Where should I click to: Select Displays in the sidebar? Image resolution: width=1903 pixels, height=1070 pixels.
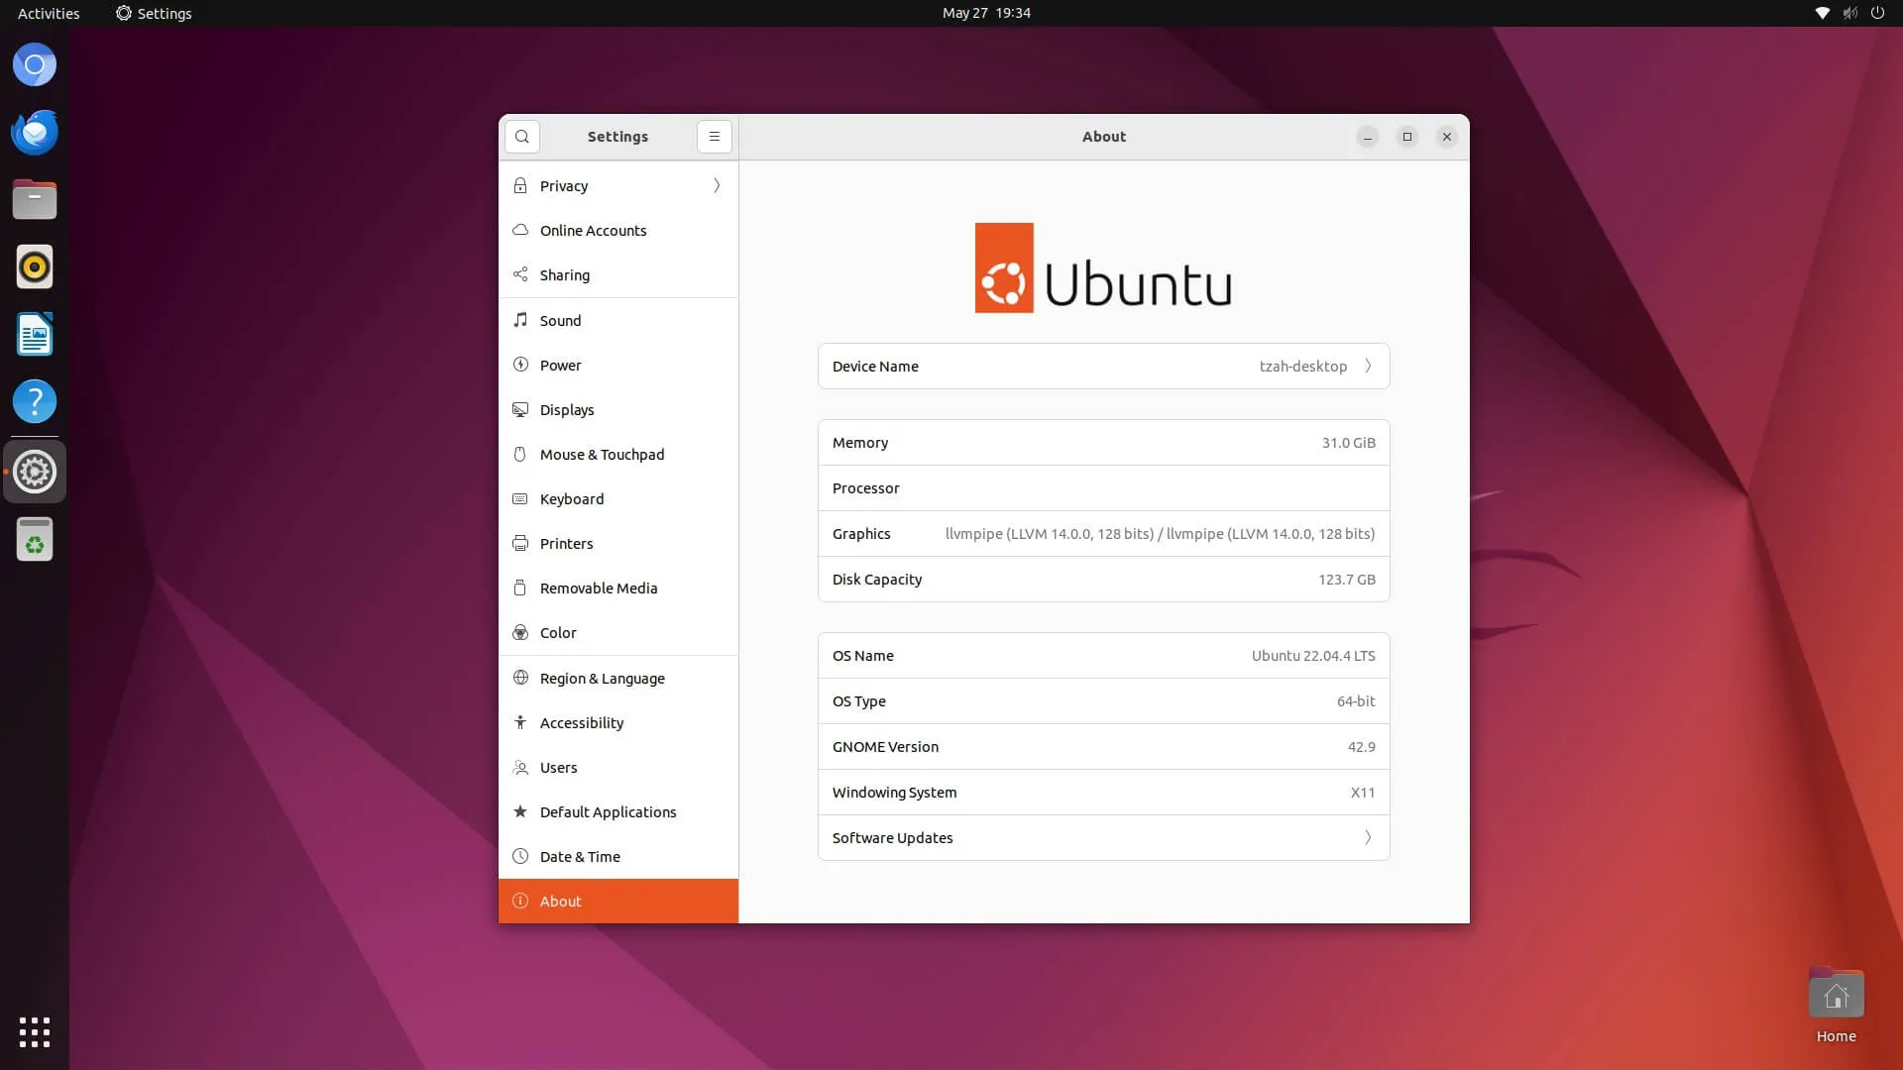coord(567,409)
